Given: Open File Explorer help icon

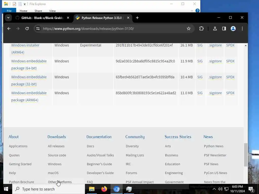Looking at the screenshot, I should (x=197, y=11).
